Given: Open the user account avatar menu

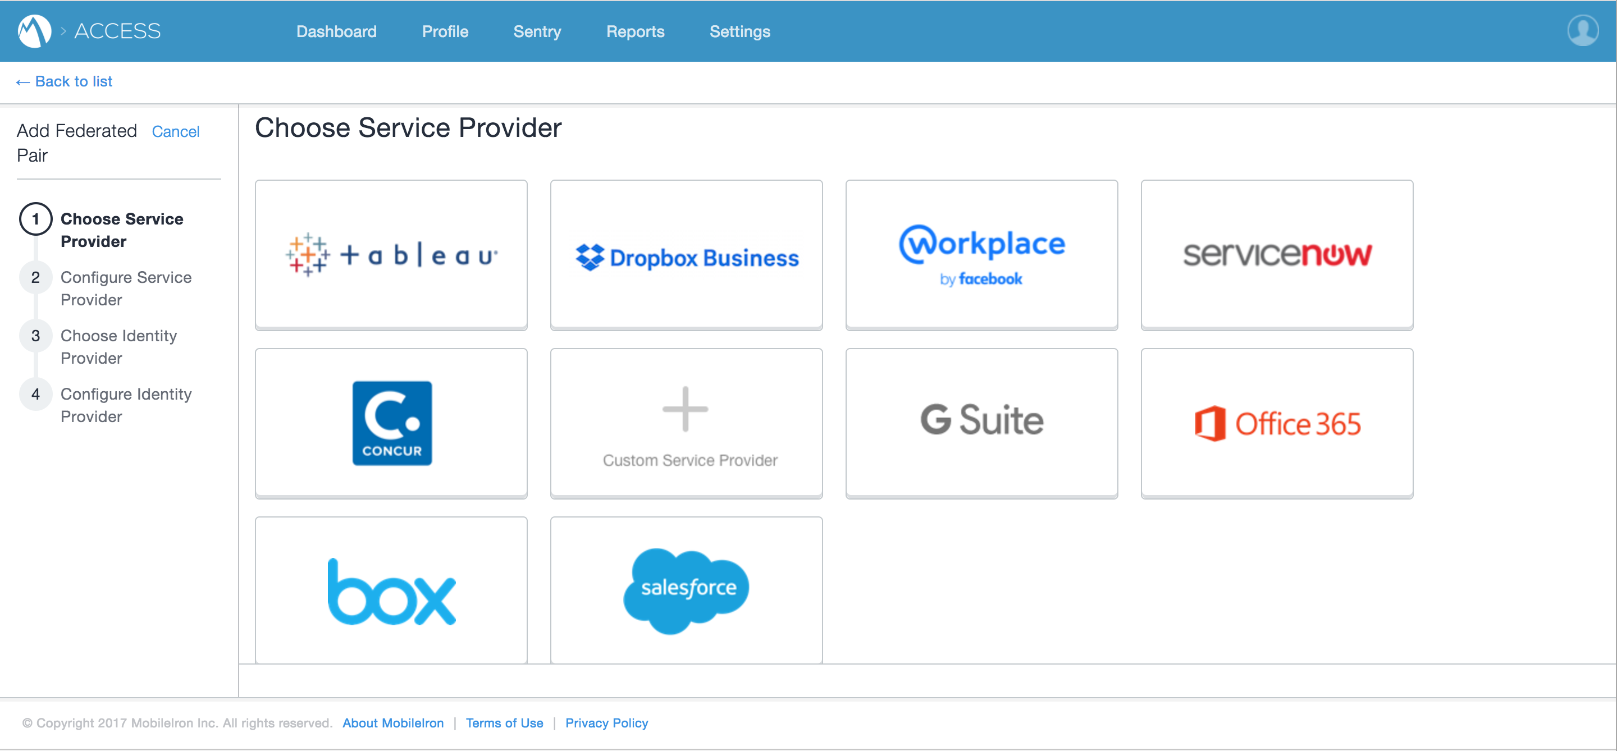Looking at the screenshot, I should click(x=1583, y=30).
